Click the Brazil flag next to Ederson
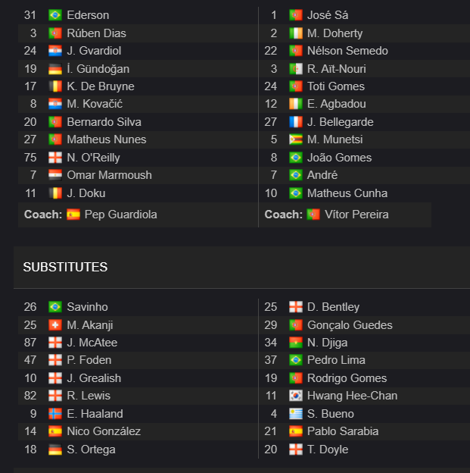The width and height of the screenshot is (470, 473). [x=55, y=15]
